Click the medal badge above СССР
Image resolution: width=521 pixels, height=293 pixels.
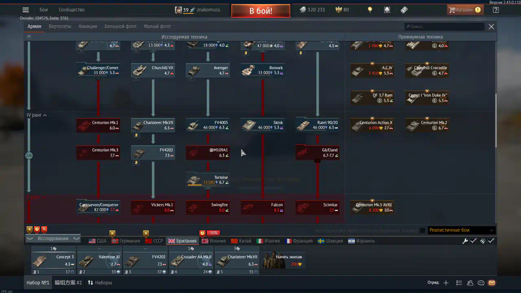(x=146, y=234)
